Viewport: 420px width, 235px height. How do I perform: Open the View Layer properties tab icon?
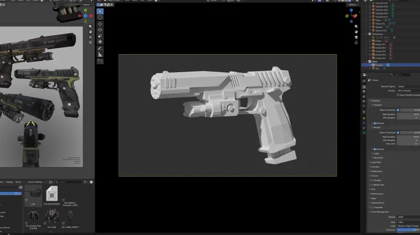(x=364, y=97)
